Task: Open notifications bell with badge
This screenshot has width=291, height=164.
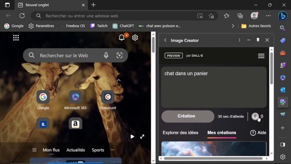Action: [x=122, y=37]
